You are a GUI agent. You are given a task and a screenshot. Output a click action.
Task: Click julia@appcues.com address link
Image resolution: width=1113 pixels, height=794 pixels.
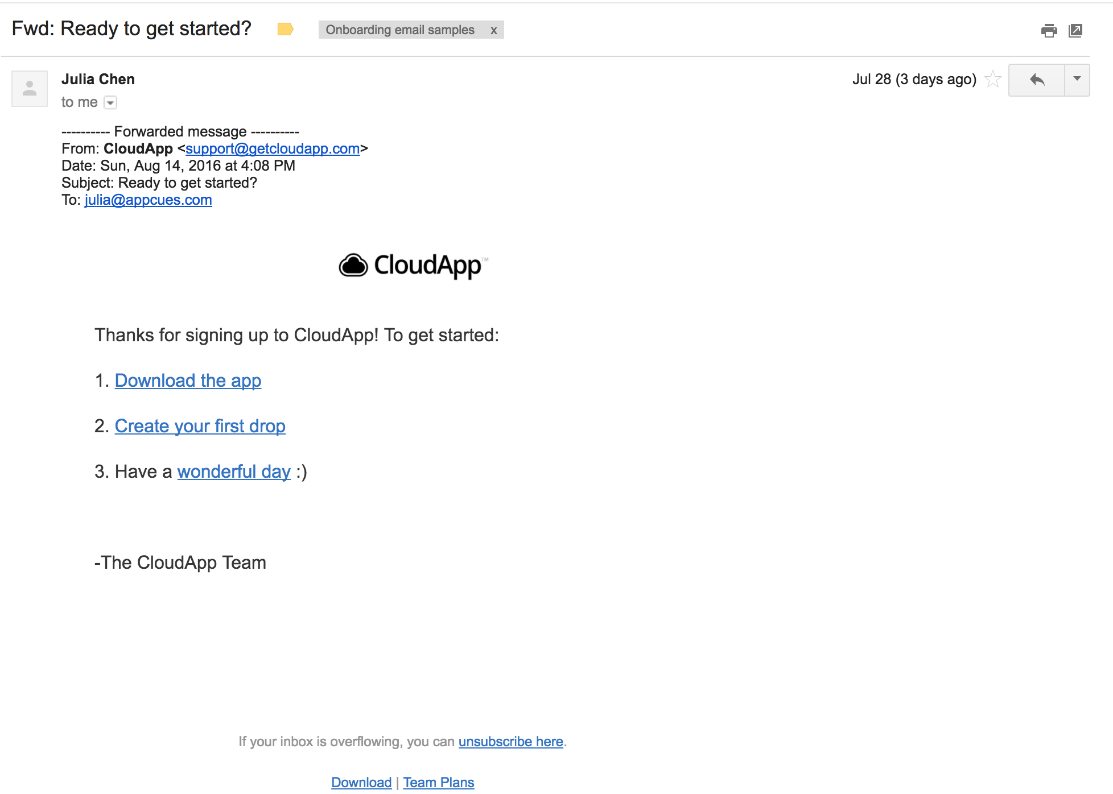[x=148, y=200]
